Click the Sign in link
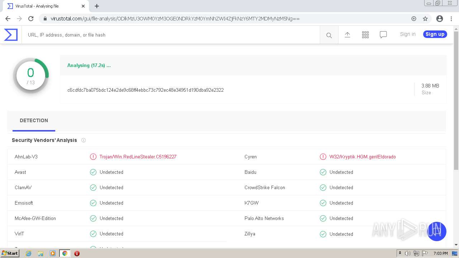Image resolution: width=459 pixels, height=258 pixels. 408,34
